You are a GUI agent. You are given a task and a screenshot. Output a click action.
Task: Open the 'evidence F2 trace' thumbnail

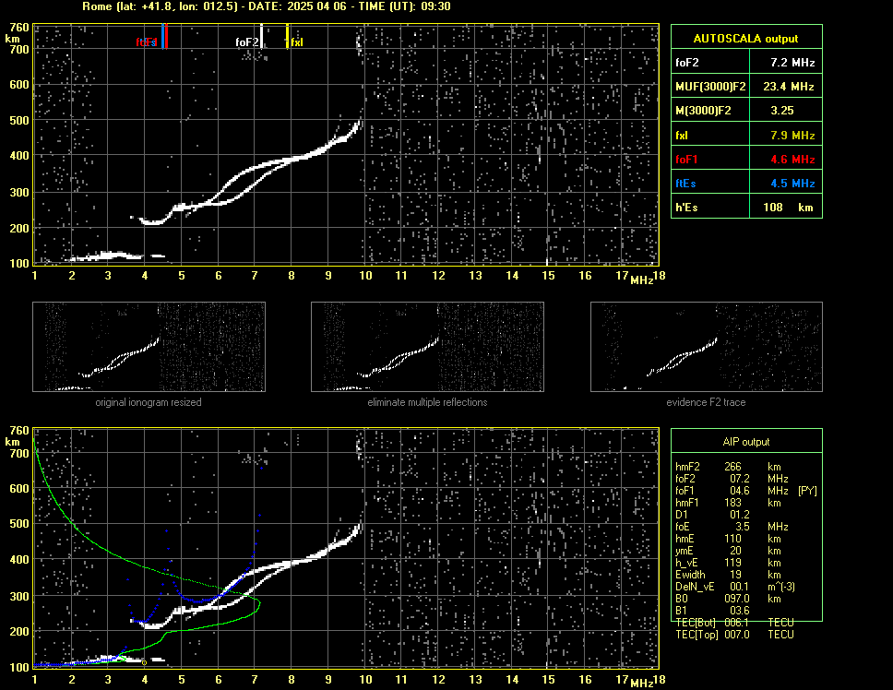[x=707, y=347]
